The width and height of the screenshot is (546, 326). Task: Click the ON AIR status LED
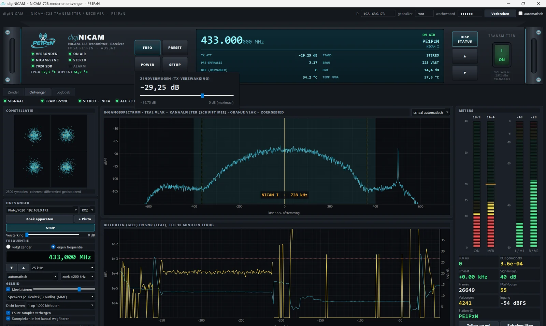[x=70, y=54]
